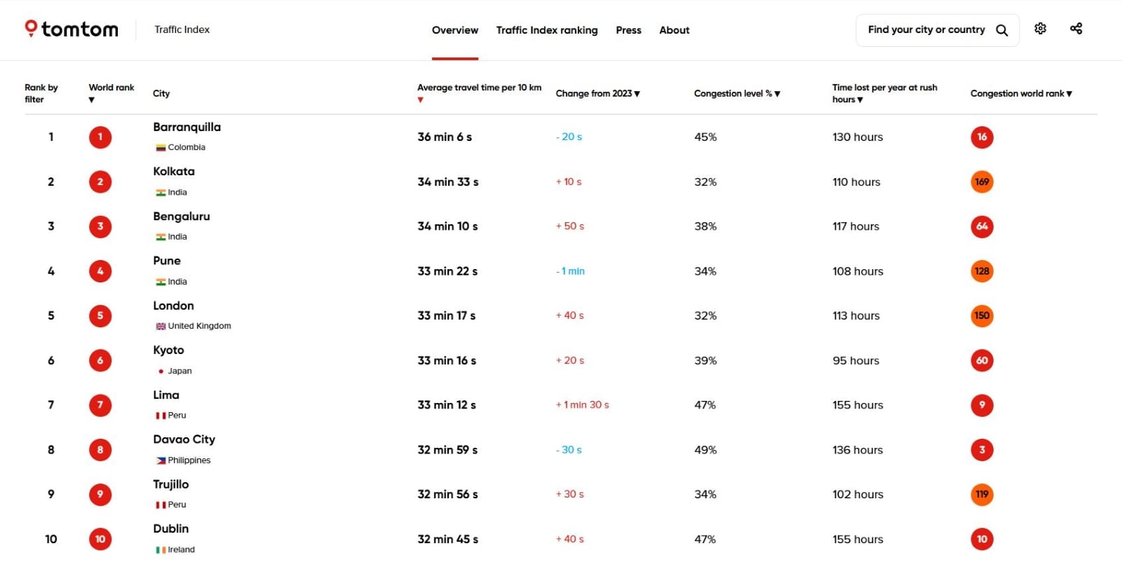Sort by Change from 2023 column
This screenshot has height=581, width=1122.
point(597,93)
